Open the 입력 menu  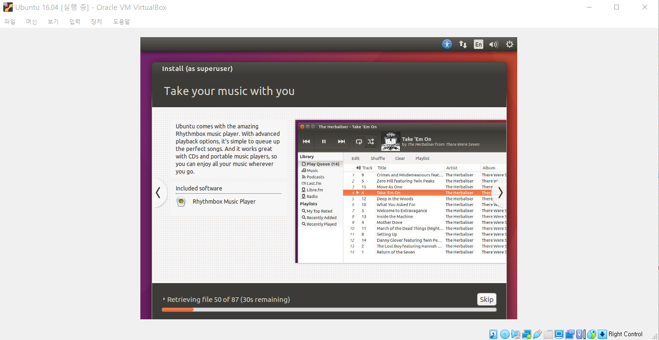point(75,22)
